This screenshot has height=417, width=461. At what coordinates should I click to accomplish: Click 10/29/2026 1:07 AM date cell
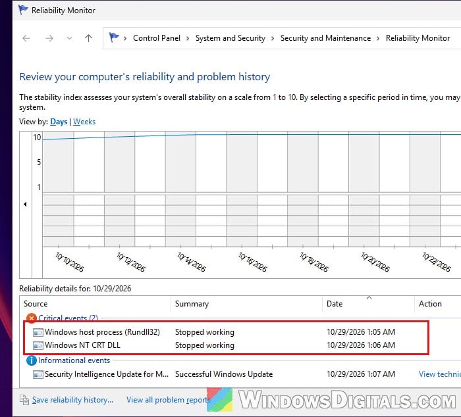[361, 374]
